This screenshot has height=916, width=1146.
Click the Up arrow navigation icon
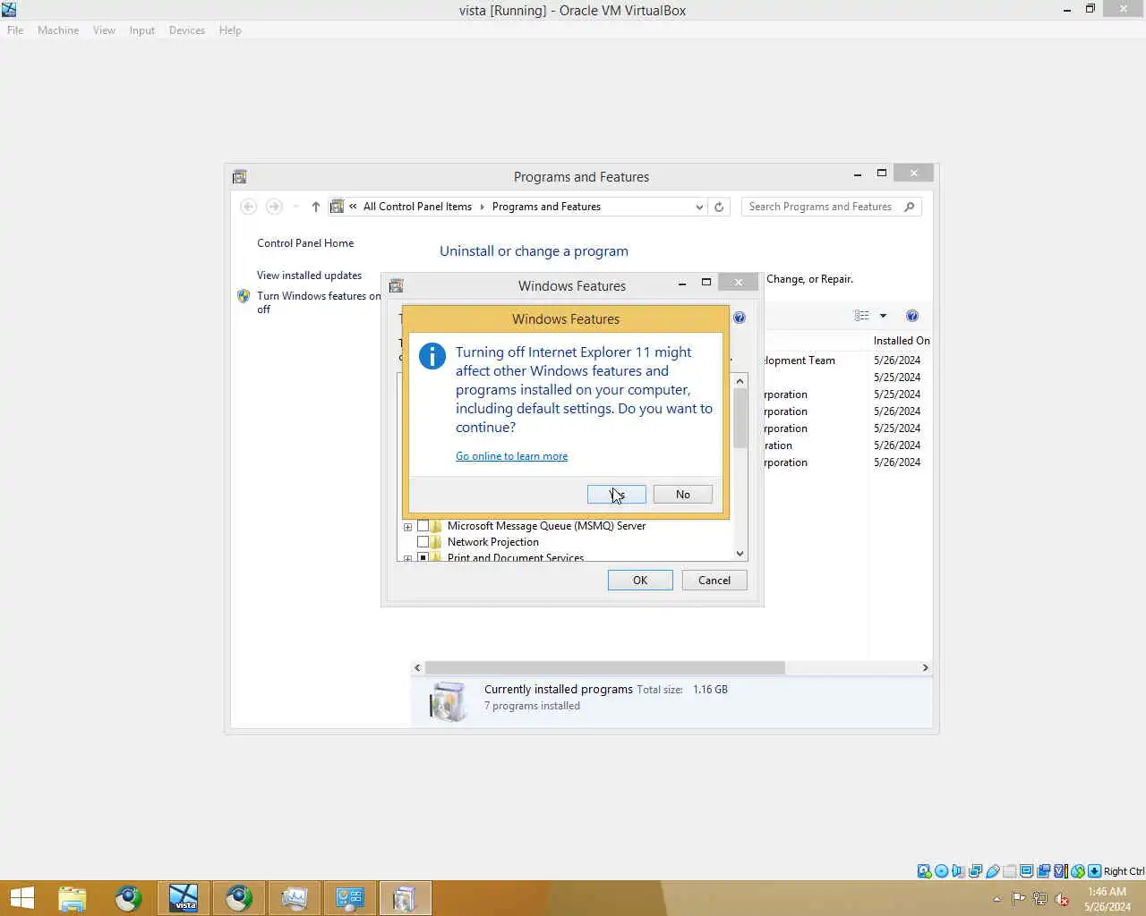(316, 207)
